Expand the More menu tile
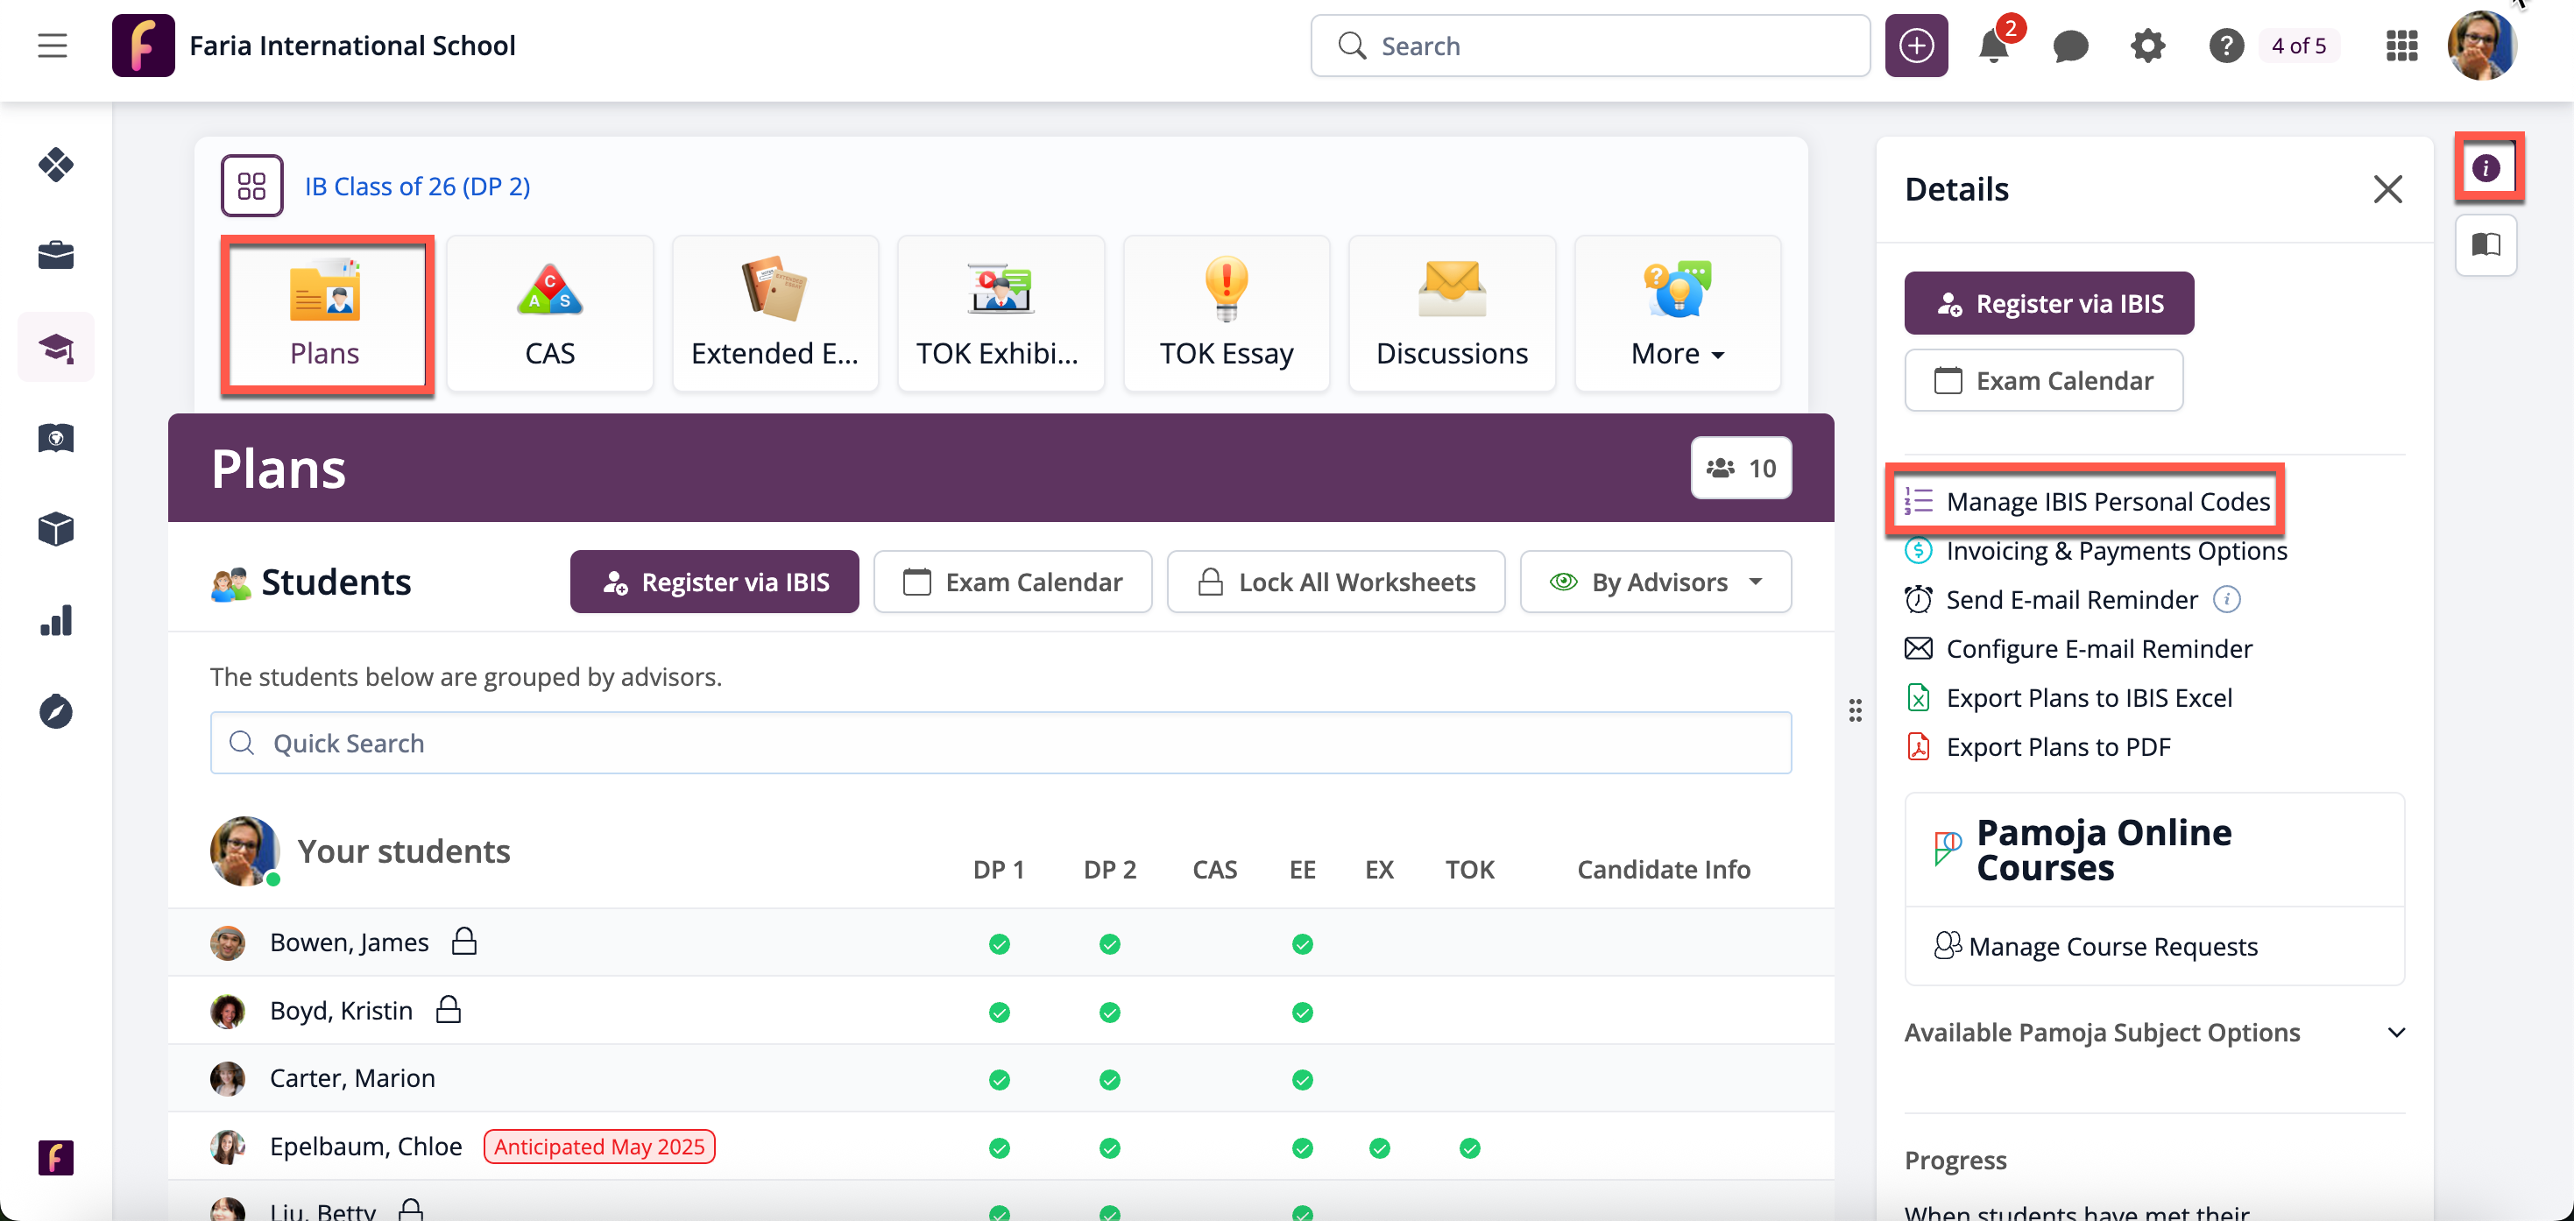The image size is (2574, 1221). coord(1677,314)
